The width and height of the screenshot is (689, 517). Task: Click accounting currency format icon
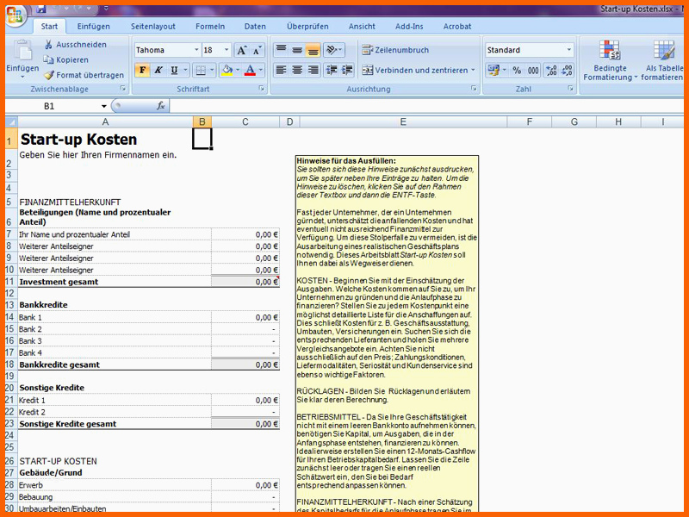(x=493, y=71)
